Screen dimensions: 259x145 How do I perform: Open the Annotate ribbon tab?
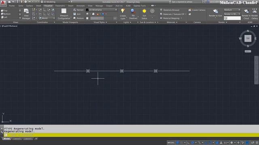(81, 6)
